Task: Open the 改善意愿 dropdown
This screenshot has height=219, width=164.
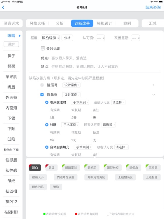Action: tap(135, 38)
